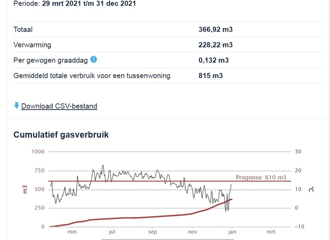Click the period dates 29 mrt 2021 t/m 31 dec 2021
This screenshot has height=240, width=330.
[x=89, y=4]
